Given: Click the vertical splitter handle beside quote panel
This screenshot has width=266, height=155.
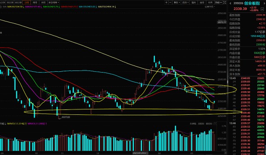Looking at the screenshot, I should (228, 82).
